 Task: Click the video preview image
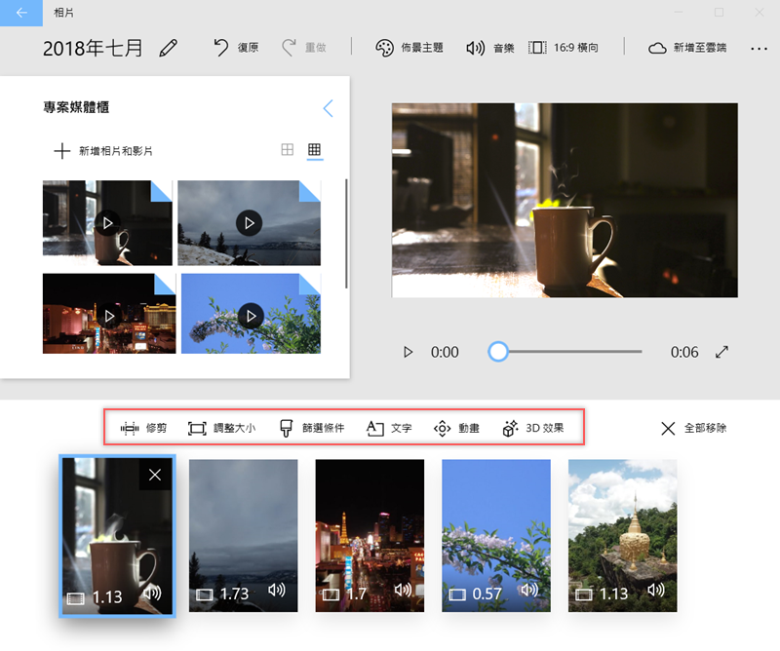pyautogui.click(x=565, y=201)
